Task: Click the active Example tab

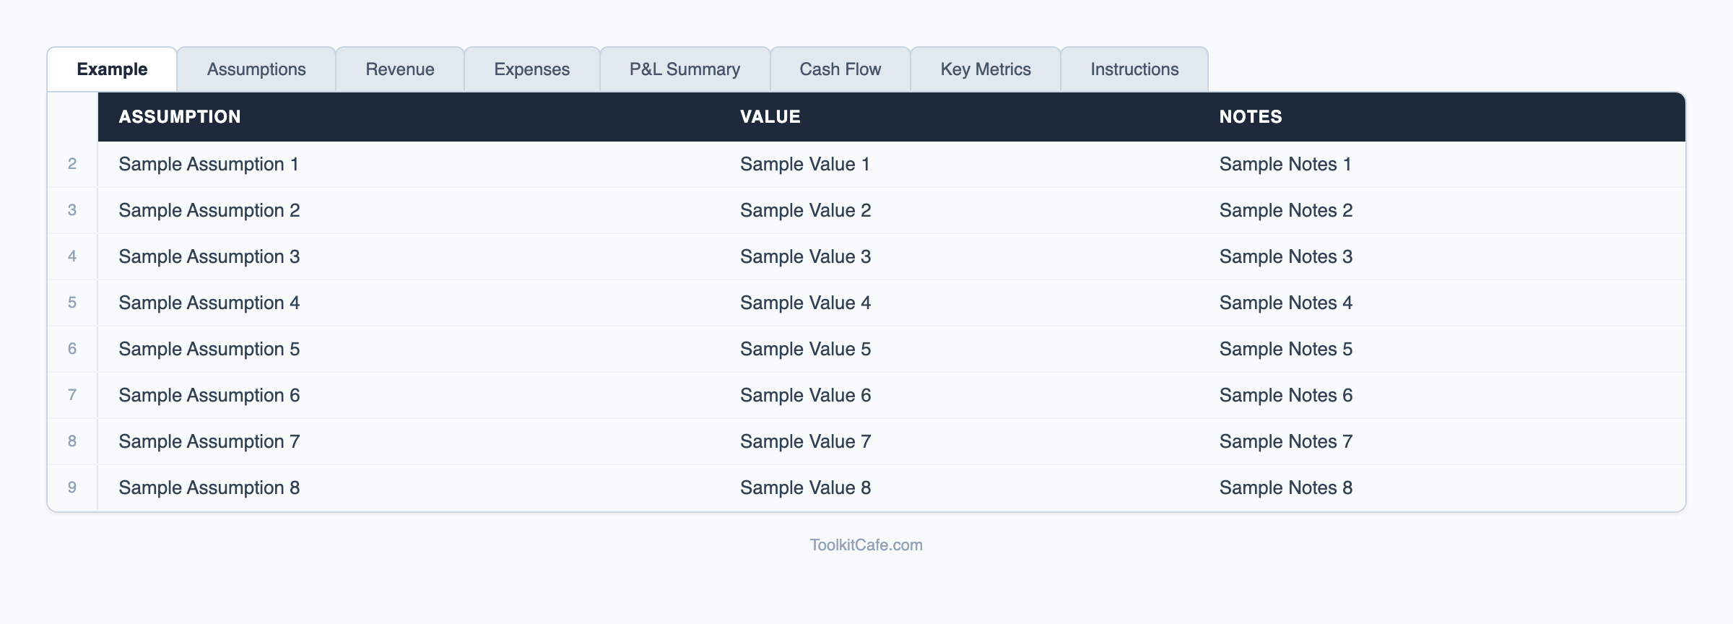Action: [112, 69]
